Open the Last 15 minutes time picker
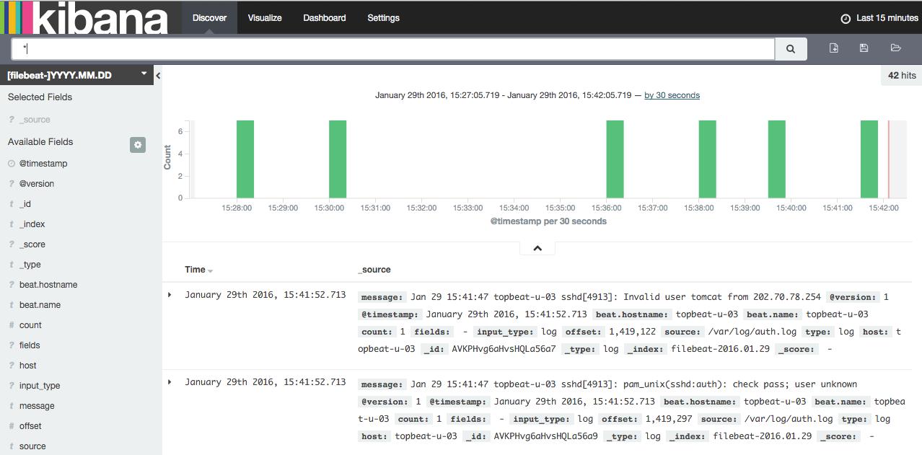Screen dimensions: 922x455 coord(879,18)
